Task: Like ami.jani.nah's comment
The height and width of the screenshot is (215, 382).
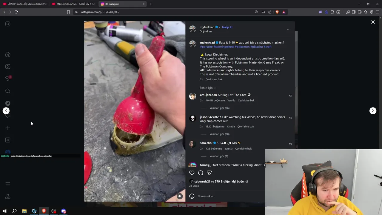Action: point(290,96)
